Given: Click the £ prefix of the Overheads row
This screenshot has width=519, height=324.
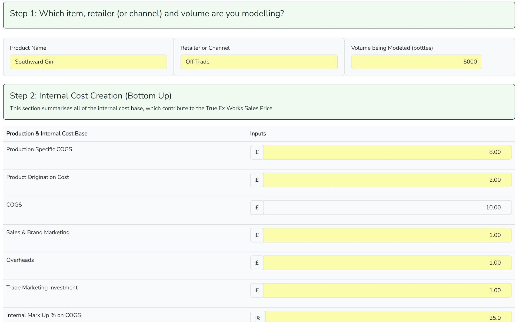Looking at the screenshot, I should pyautogui.click(x=257, y=263).
